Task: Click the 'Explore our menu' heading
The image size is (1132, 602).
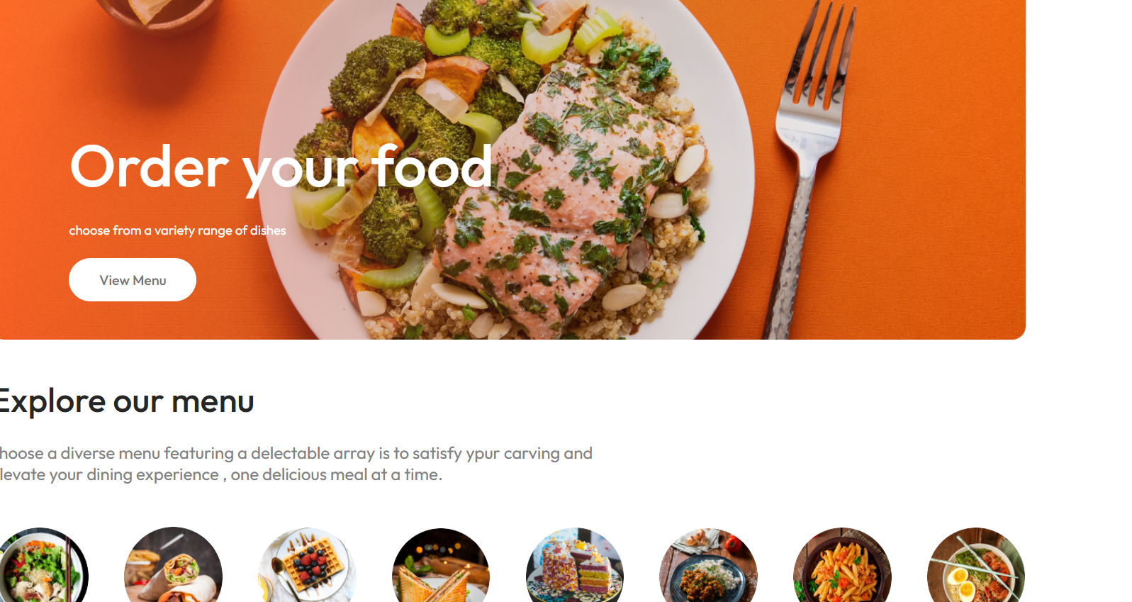Action: click(x=126, y=401)
